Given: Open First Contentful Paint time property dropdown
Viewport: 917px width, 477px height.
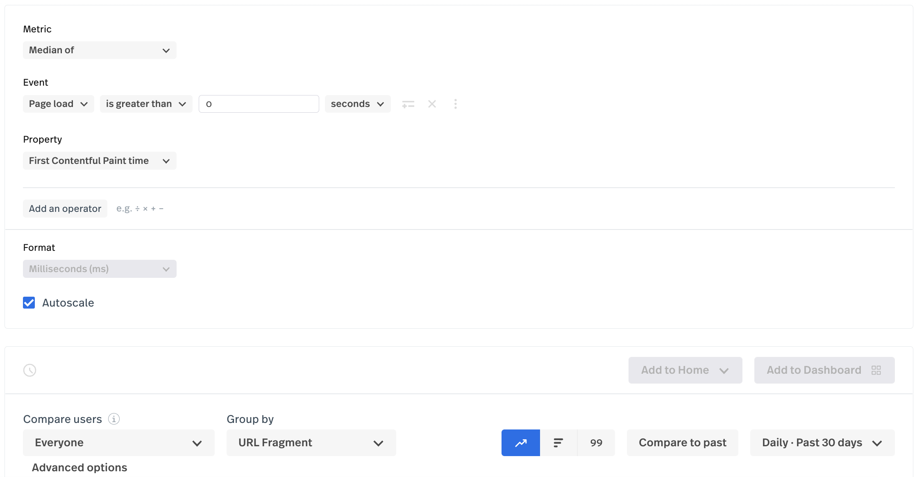Looking at the screenshot, I should click(100, 161).
